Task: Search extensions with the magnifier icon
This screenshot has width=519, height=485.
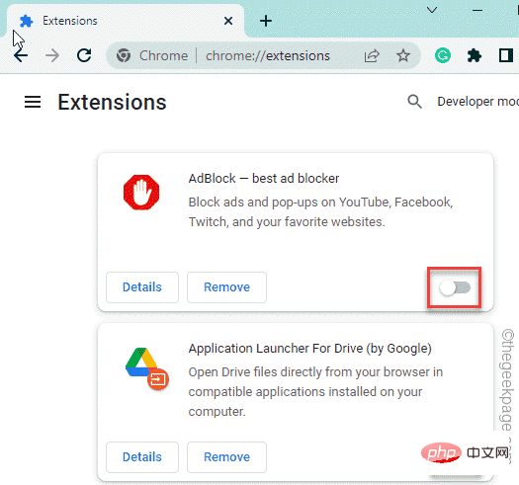Action: pos(414,101)
